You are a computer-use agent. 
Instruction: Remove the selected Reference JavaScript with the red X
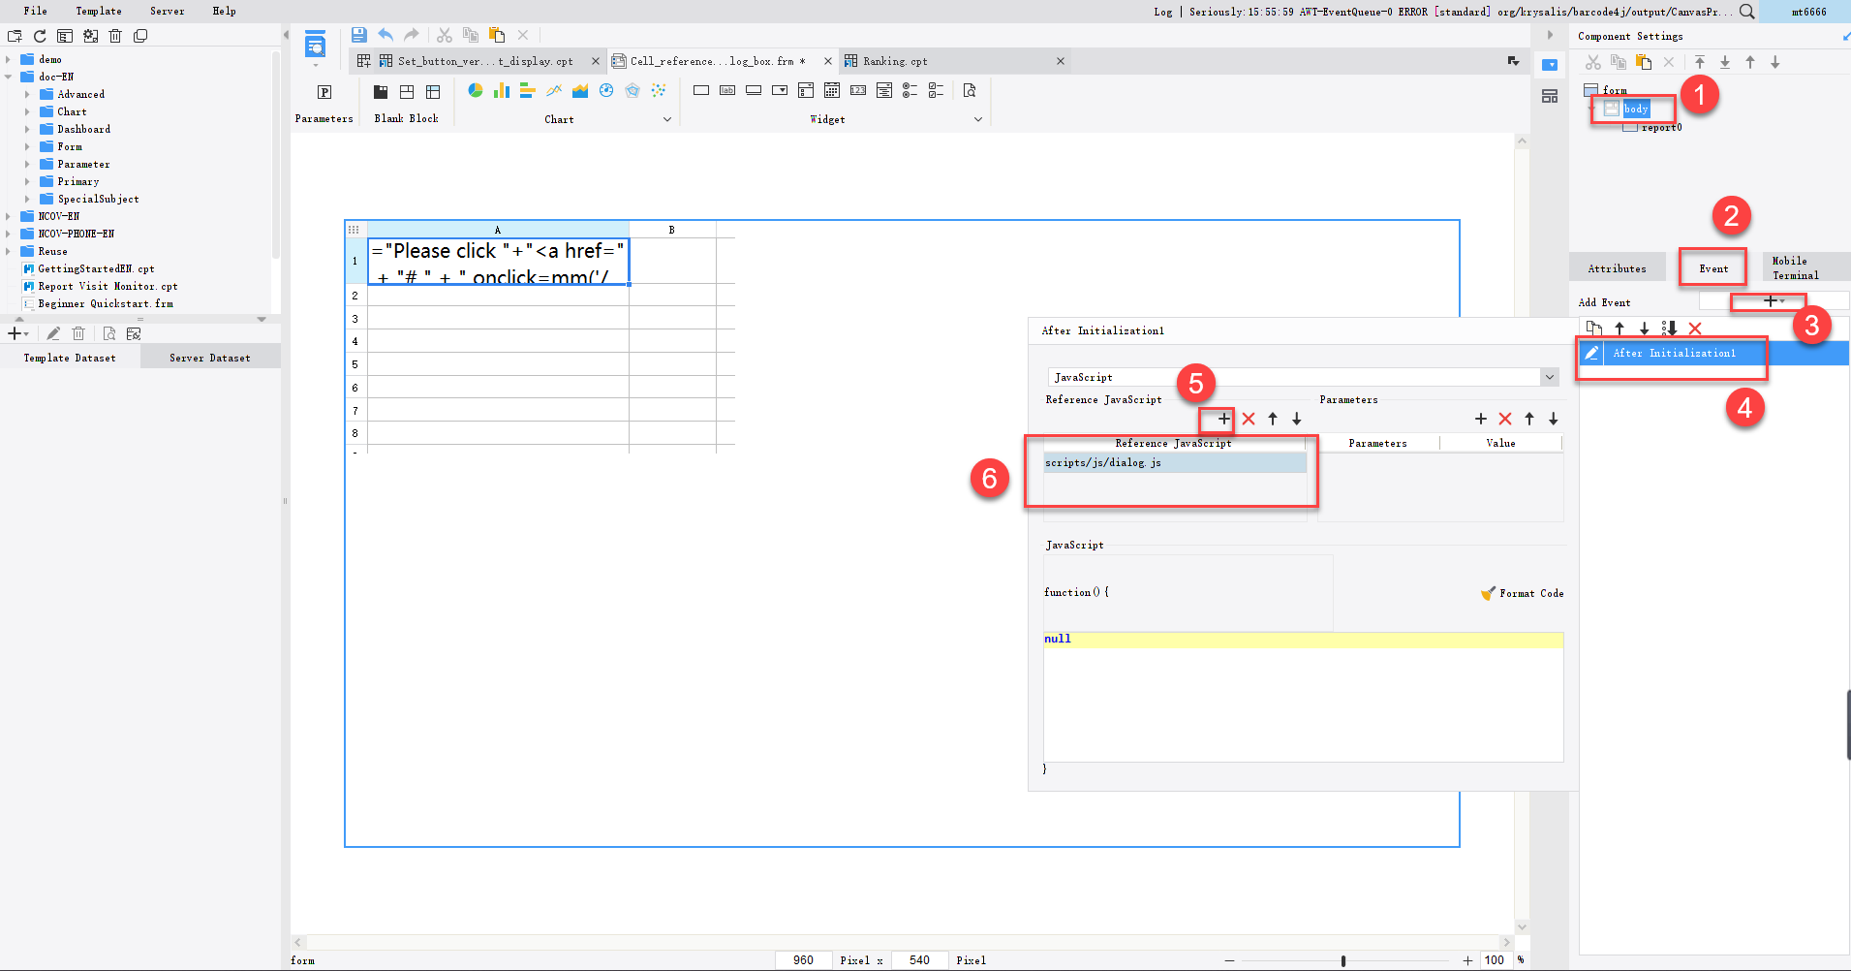click(x=1249, y=419)
